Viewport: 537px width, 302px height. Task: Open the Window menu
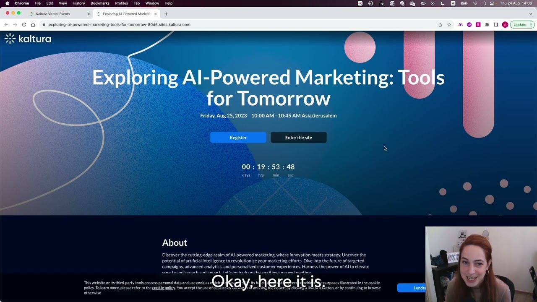(x=152, y=3)
